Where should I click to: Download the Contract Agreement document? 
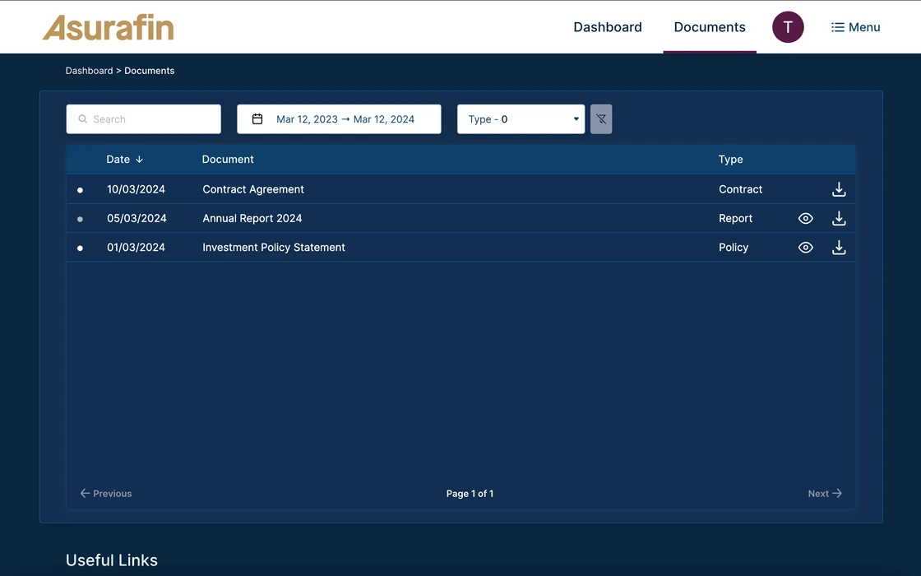tap(839, 189)
